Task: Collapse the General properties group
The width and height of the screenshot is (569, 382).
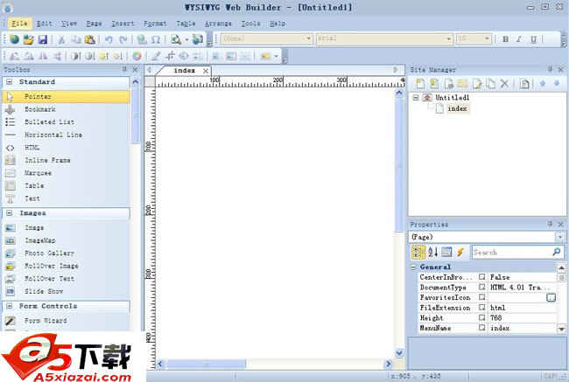Action: point(413,267)
